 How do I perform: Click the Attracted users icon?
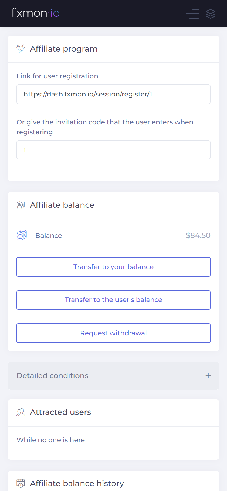[21, 412]
